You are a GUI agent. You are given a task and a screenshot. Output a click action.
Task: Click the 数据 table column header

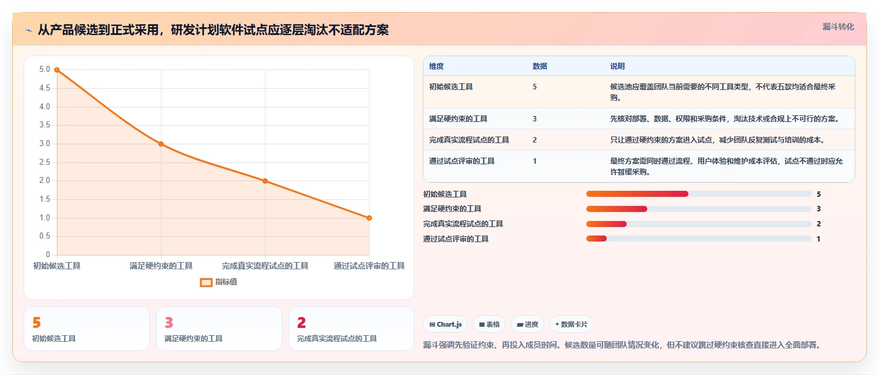click(x=540, y=66)
